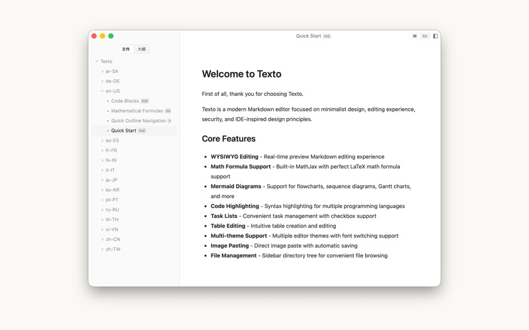529x330 pixels.
Task: Switch to IR editing mode
Action: 415,36
